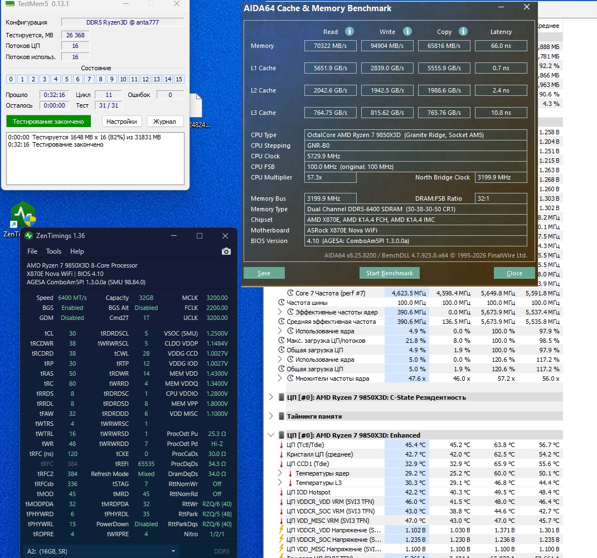The width and height of the screenshot is (597, 558).
Task: Click the Copy info icon in AIDA64
Action: 463,31
